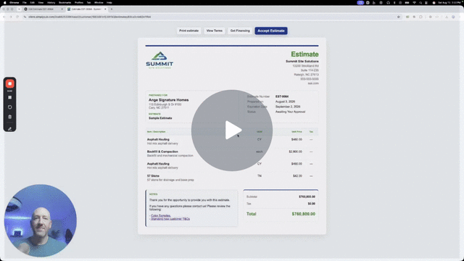Viewport: 464px width, 261px height.
Task: Open the File menu
Action: tap(25, 3)
